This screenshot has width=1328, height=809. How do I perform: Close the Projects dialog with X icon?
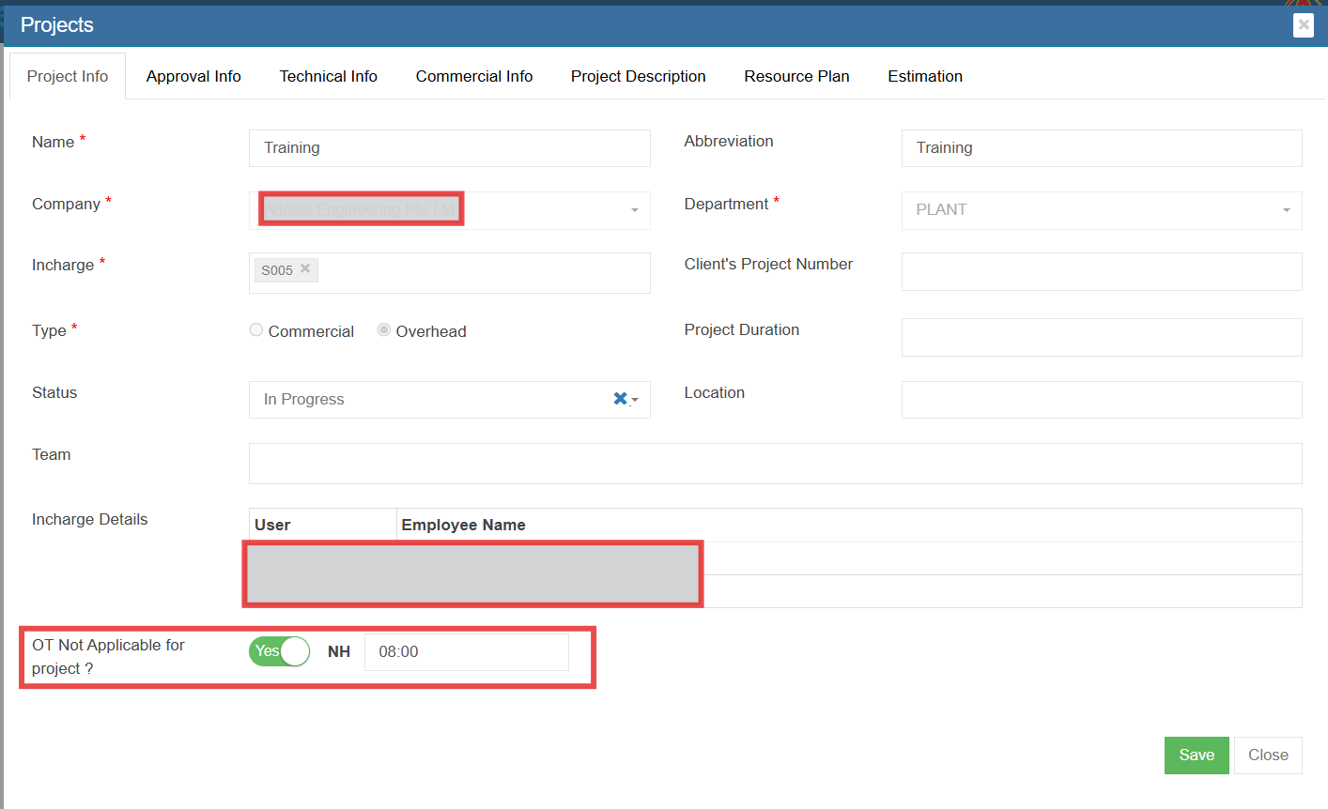point(1303,25)
